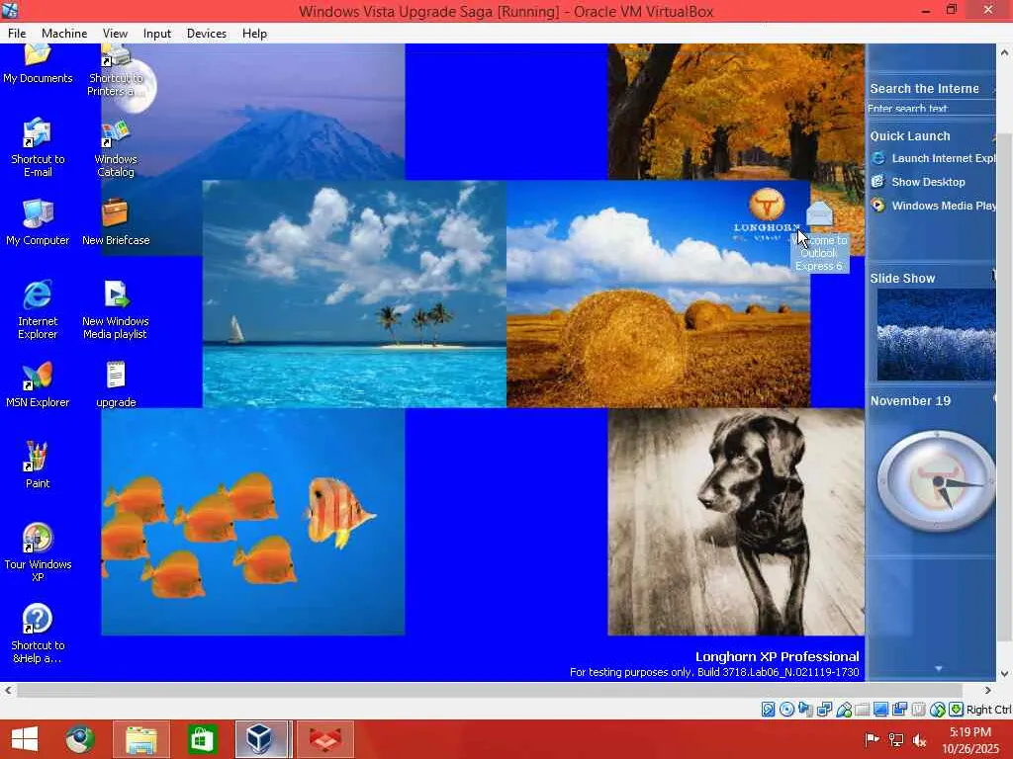Open the Windows Start button
1013x759 pixels.
click(25, 739)
